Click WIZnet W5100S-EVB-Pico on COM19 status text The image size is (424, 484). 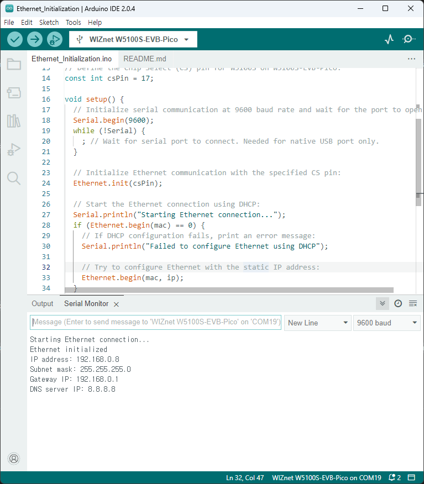pyautogui.click(x=326, y=477)
